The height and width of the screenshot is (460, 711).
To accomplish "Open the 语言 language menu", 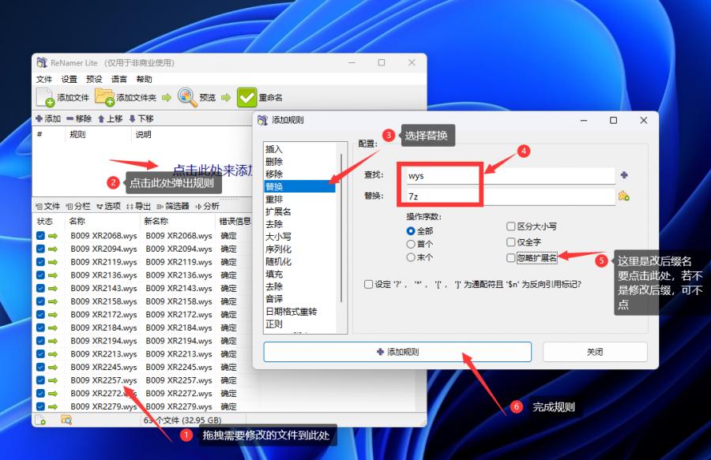I will [118, 79].
